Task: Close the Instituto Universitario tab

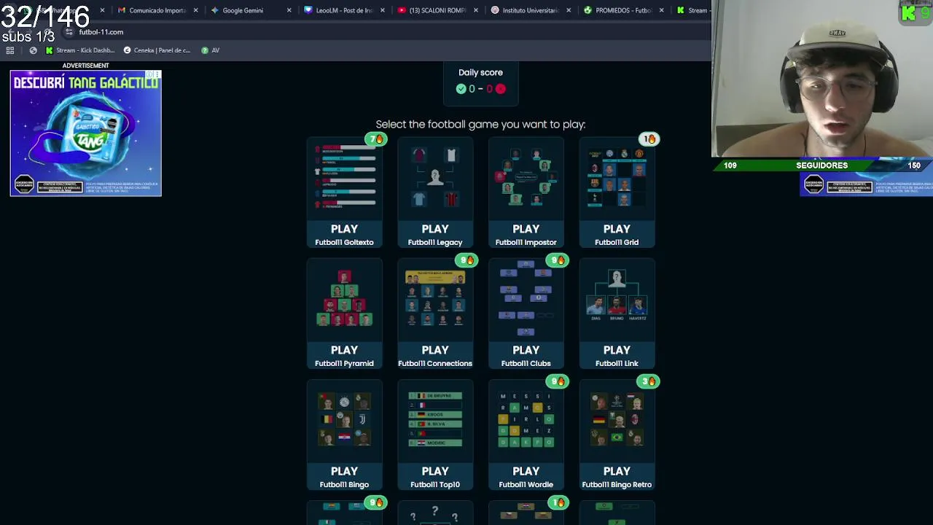Action: [569, 10]
